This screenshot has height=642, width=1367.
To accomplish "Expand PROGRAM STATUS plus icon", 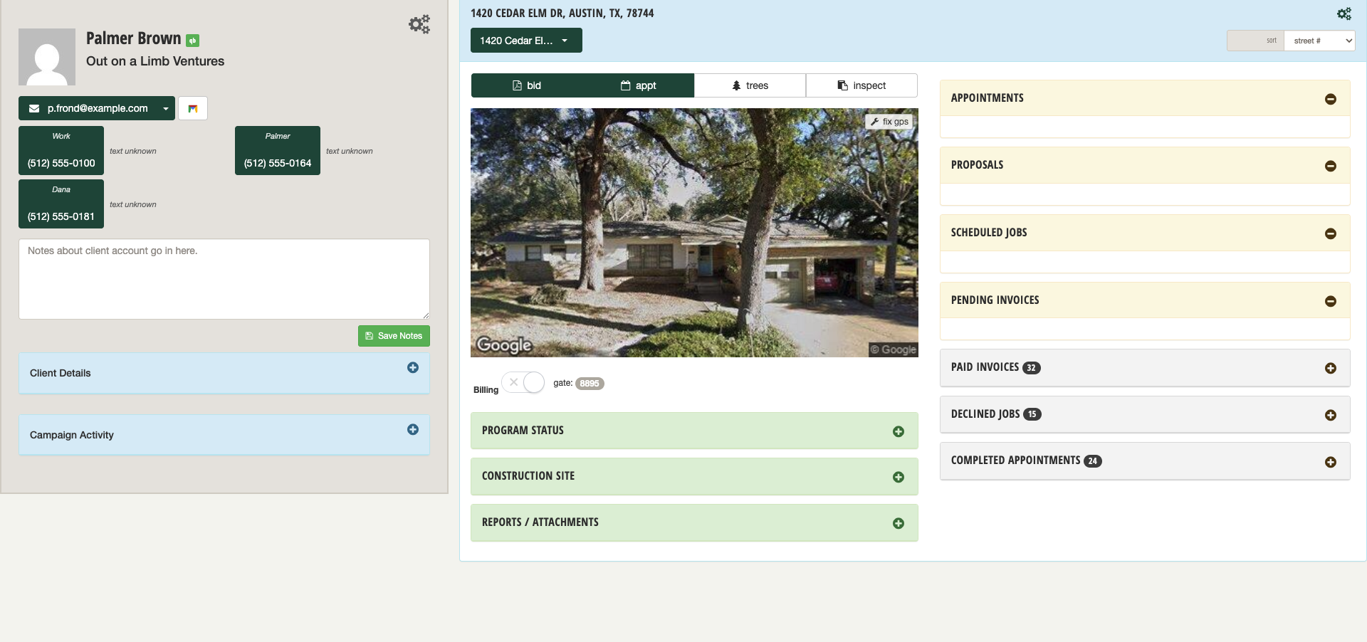I will click(899, 431).
